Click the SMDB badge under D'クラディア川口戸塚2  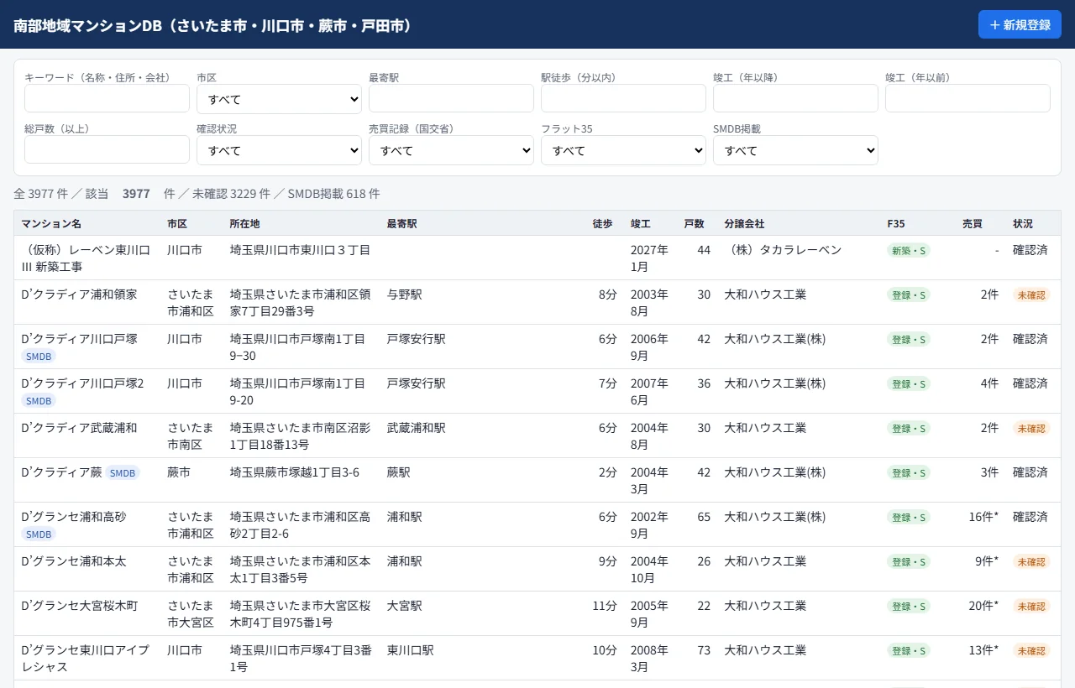[x=39, y=401]
